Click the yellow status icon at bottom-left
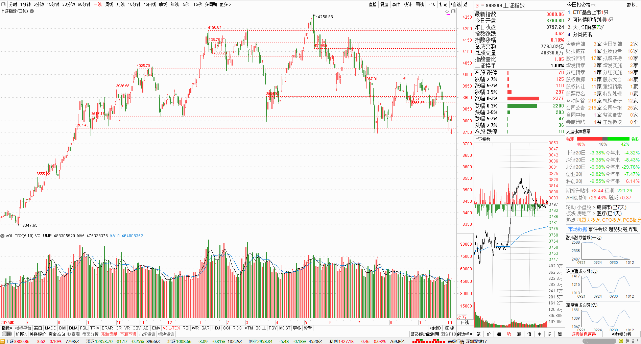641x344 pixels. click(2, 341)
